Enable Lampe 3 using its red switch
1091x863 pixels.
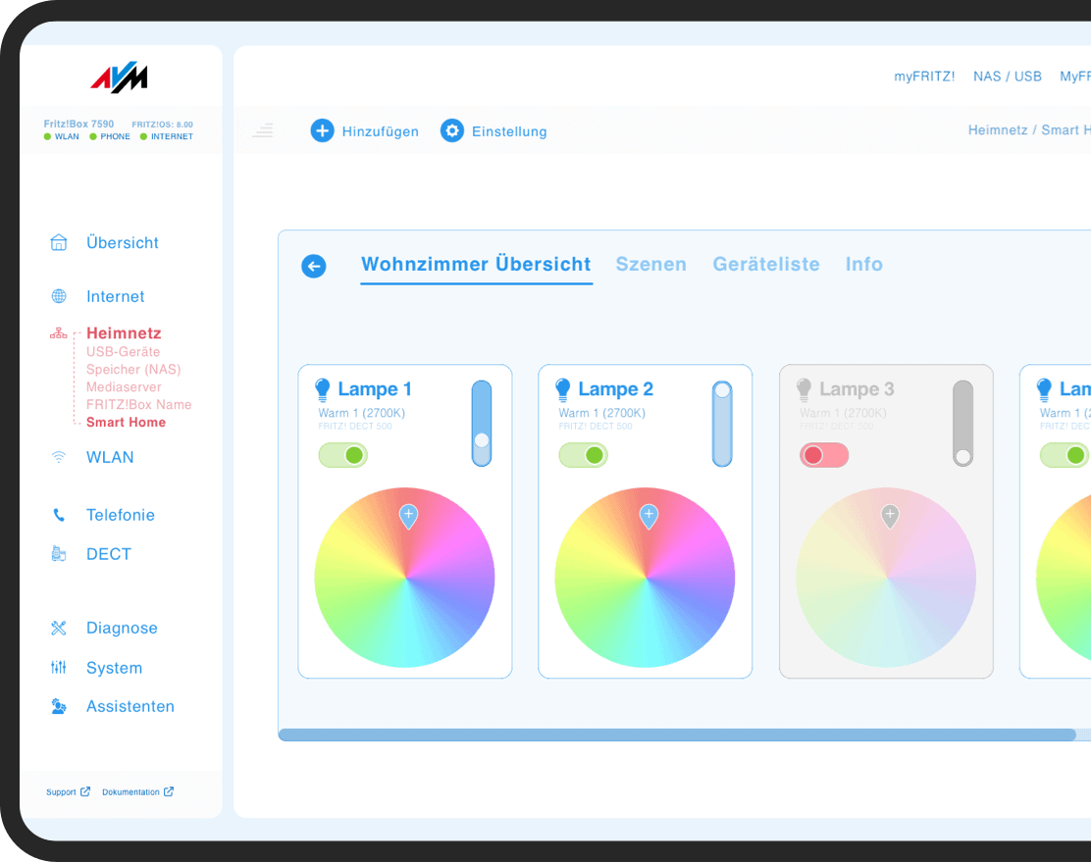pos(823,455)
